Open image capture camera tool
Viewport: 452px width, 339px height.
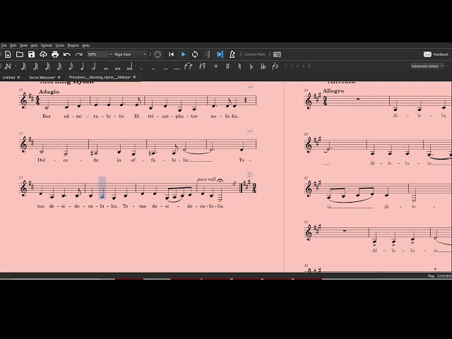[277, 54]
